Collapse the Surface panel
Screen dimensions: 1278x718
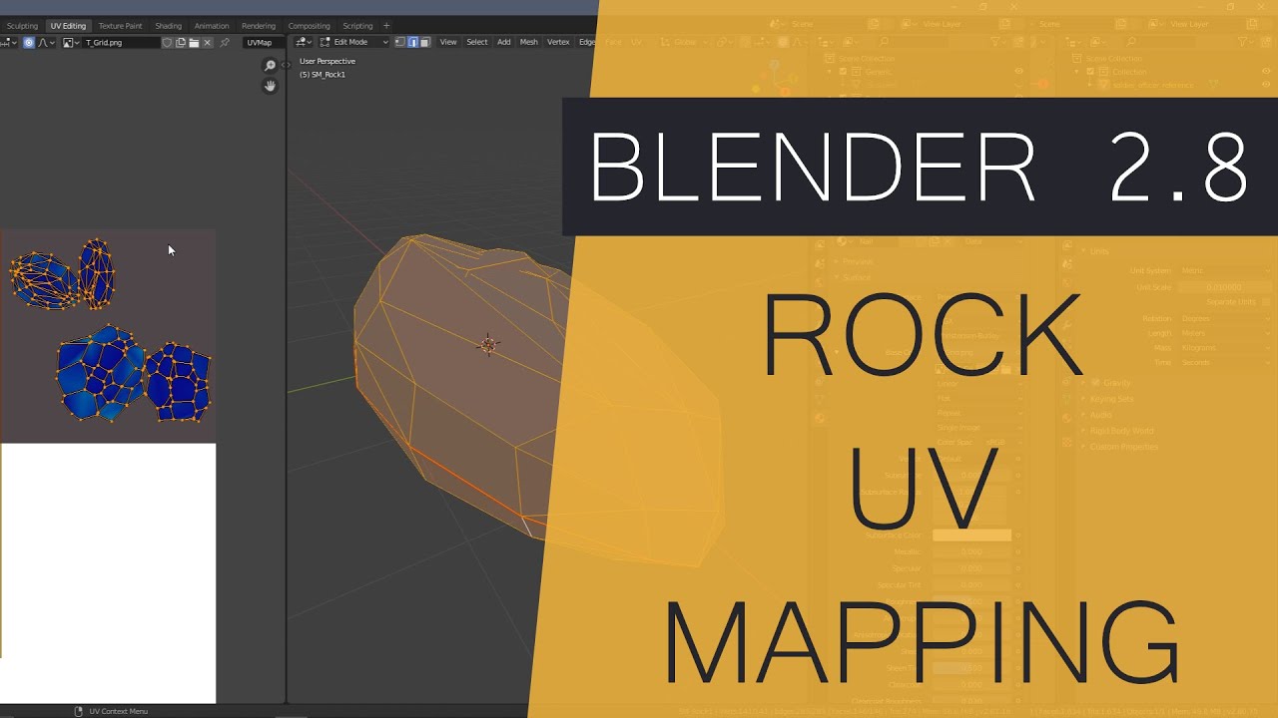[857, 277]
